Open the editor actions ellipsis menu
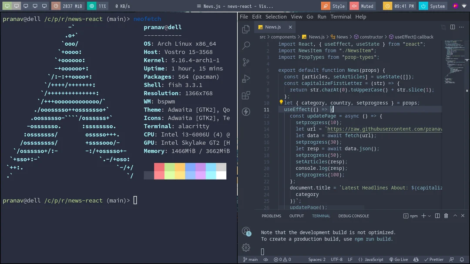The height and width of the screenshot is (264, 470). (x=461, y=27)
